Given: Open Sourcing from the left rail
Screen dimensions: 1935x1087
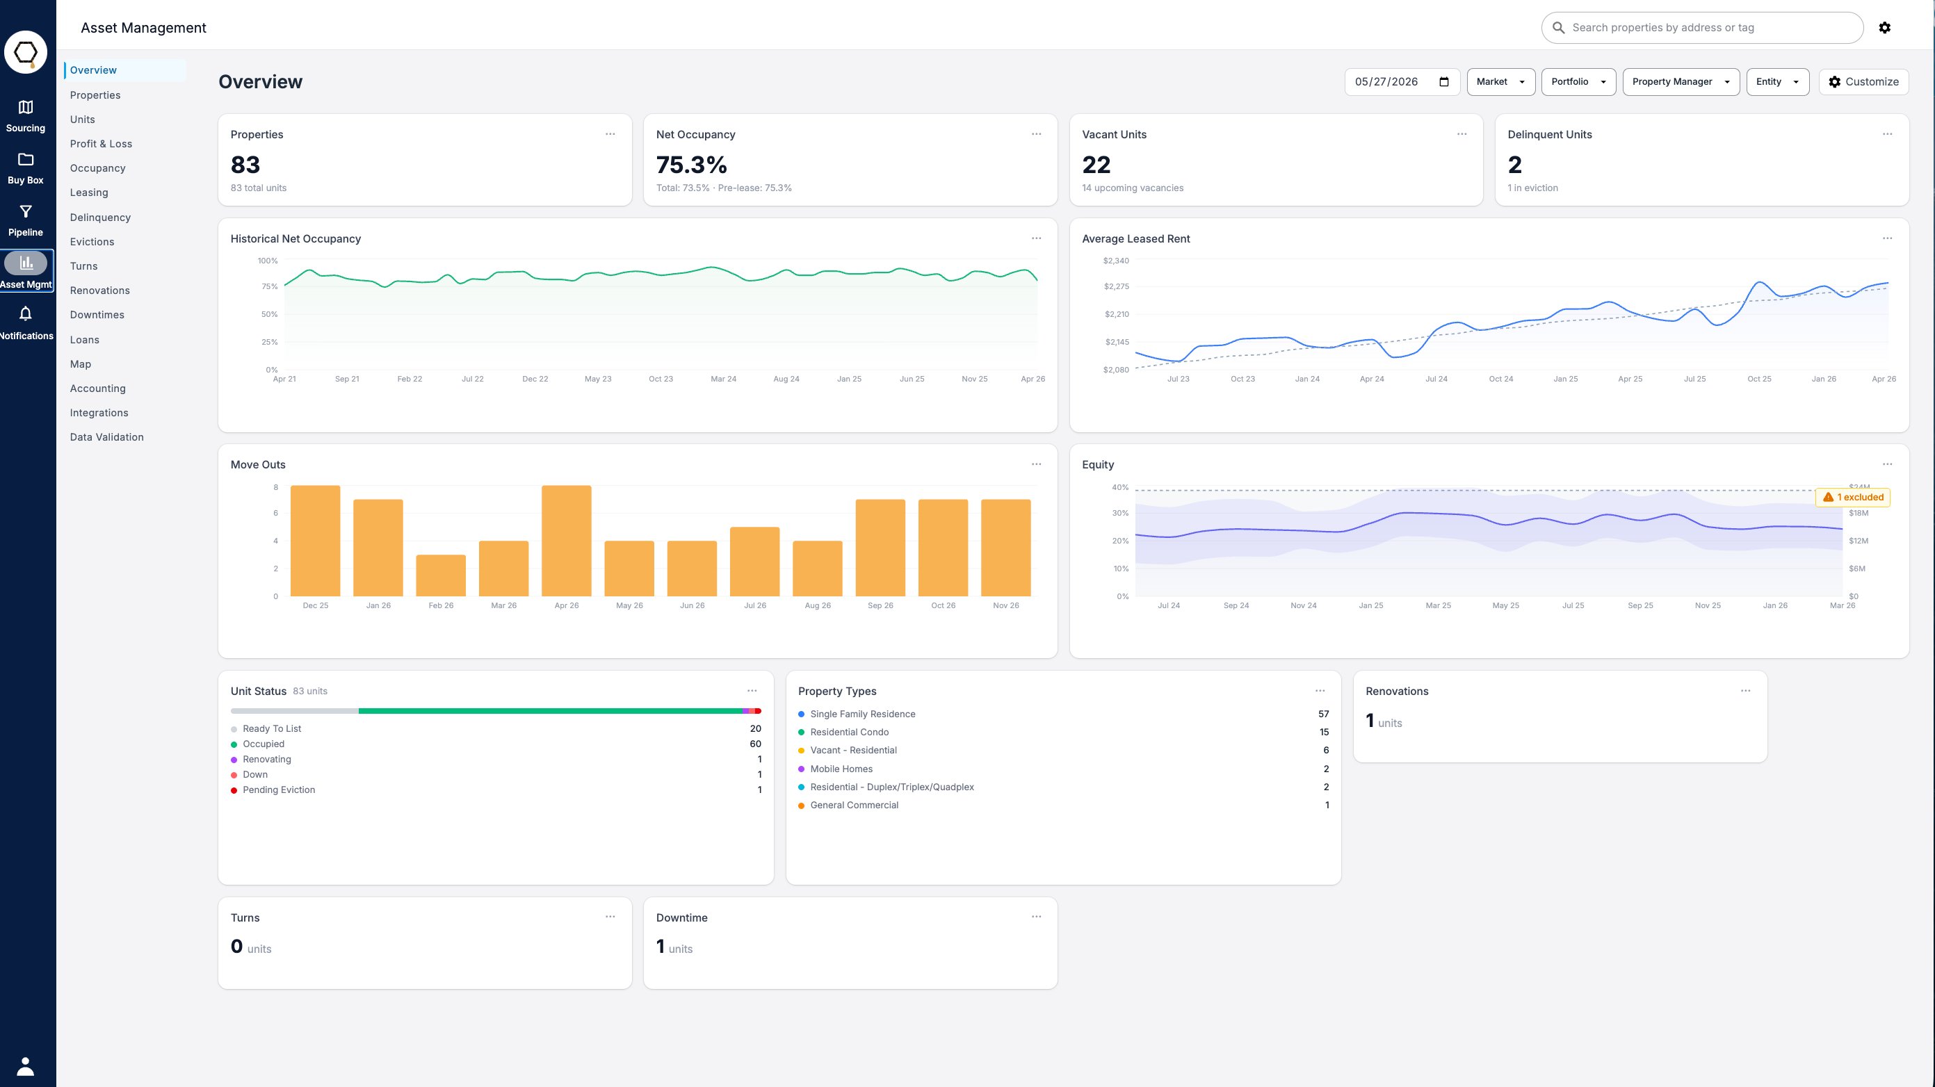Looking at the screenshot, I should 26,116.
